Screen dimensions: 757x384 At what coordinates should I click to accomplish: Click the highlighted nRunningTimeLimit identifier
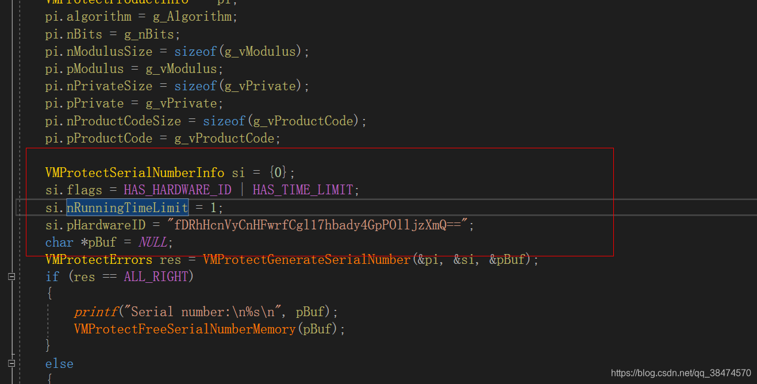(127, 208)
